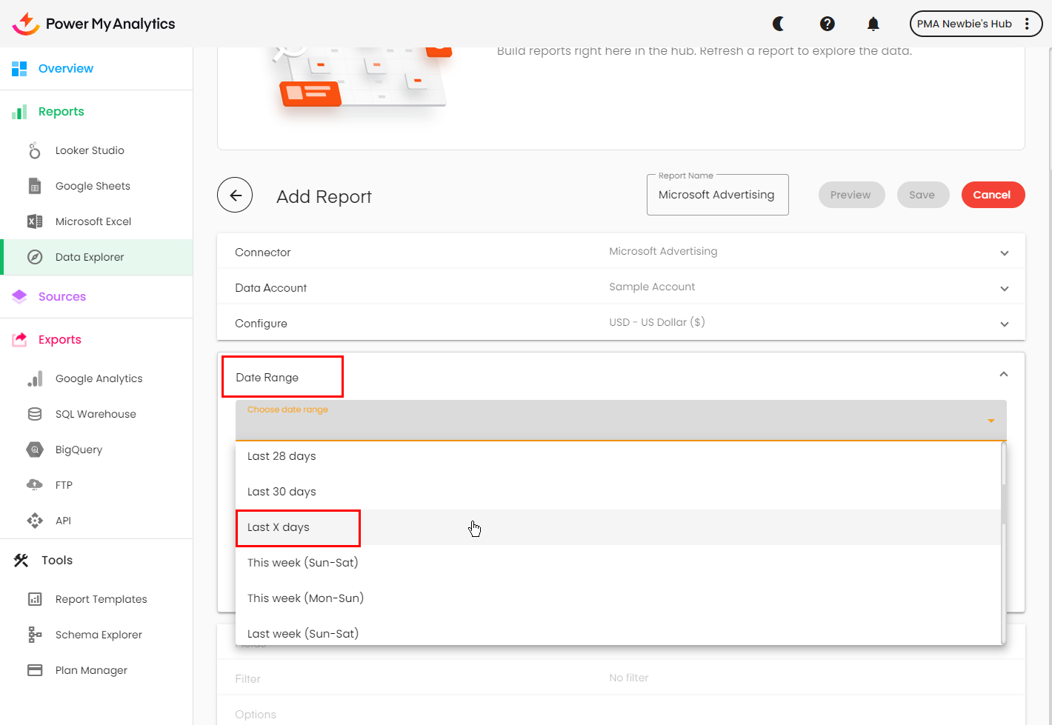Image resolution: width=1052 pixels, height=725 pixels.
Task: Toggle dark mode moon icon
Action: coord(779,24)
